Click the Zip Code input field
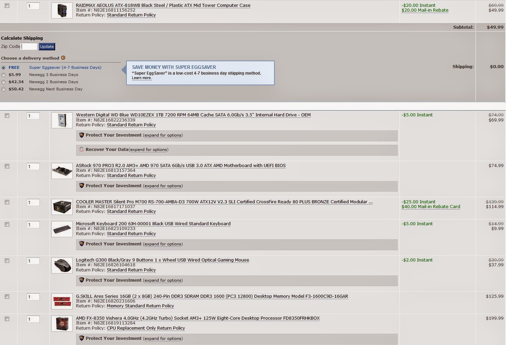 (29, 47)
